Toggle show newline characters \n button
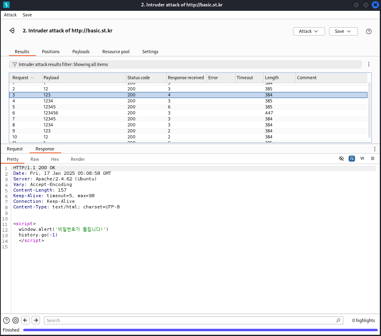 [x=362, y=158]
